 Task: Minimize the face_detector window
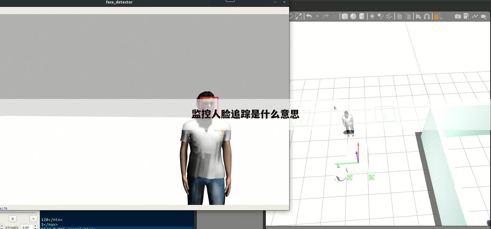coord(275,2)
